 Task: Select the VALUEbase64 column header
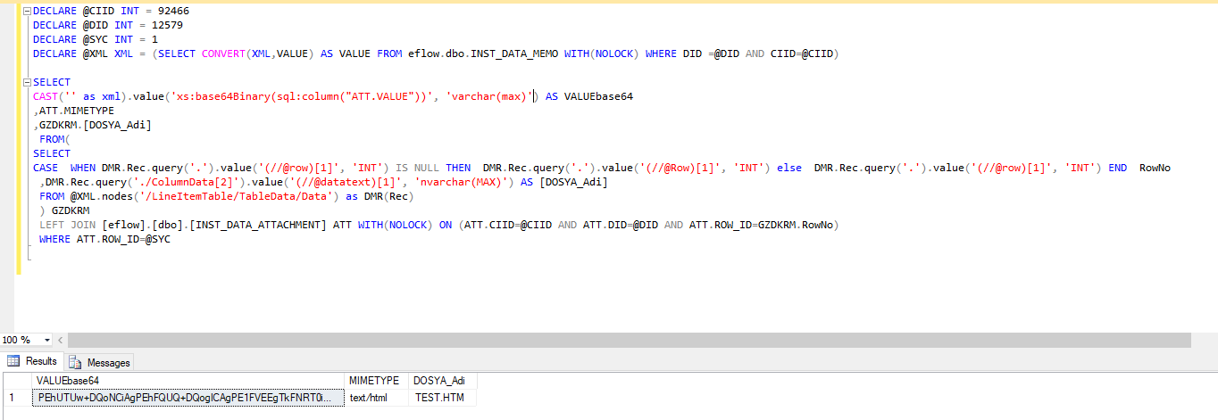(x=186, y=381)
